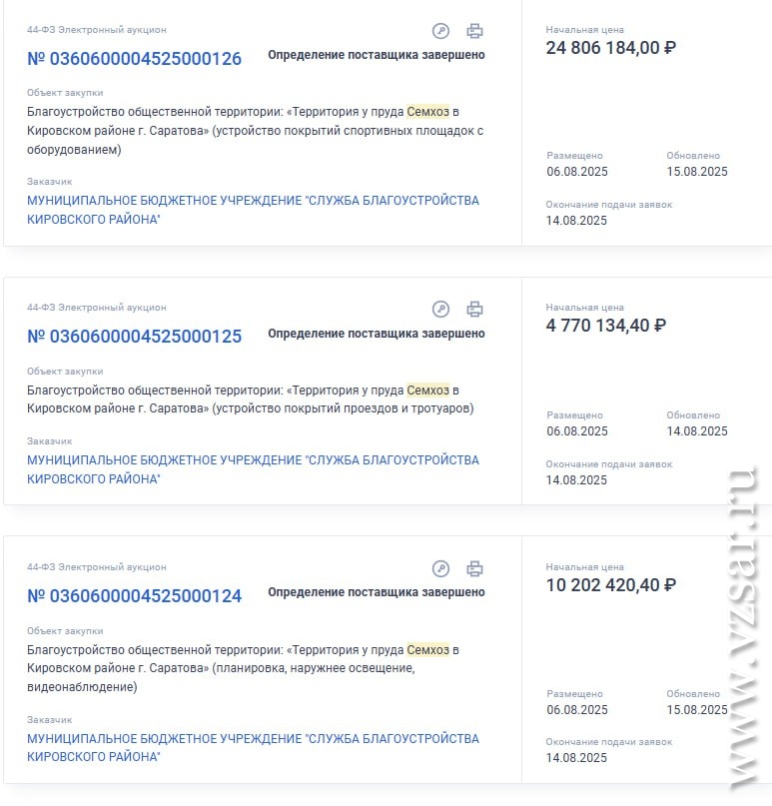Viewport: 772px width, 806px height.
Task: Click the electronic signature icon for auction ending 126
Action: (440, 31)
